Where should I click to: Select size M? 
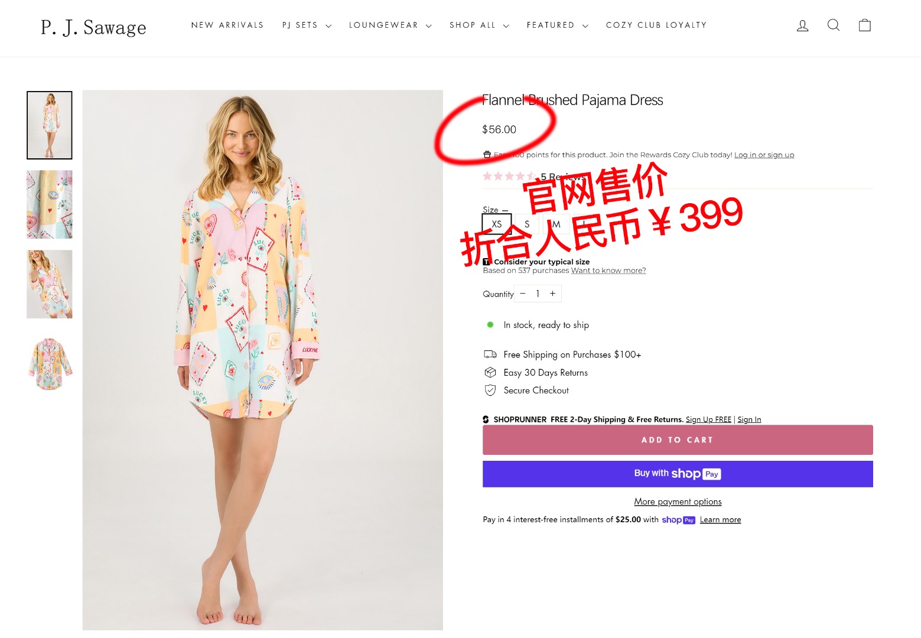[556, 224]
